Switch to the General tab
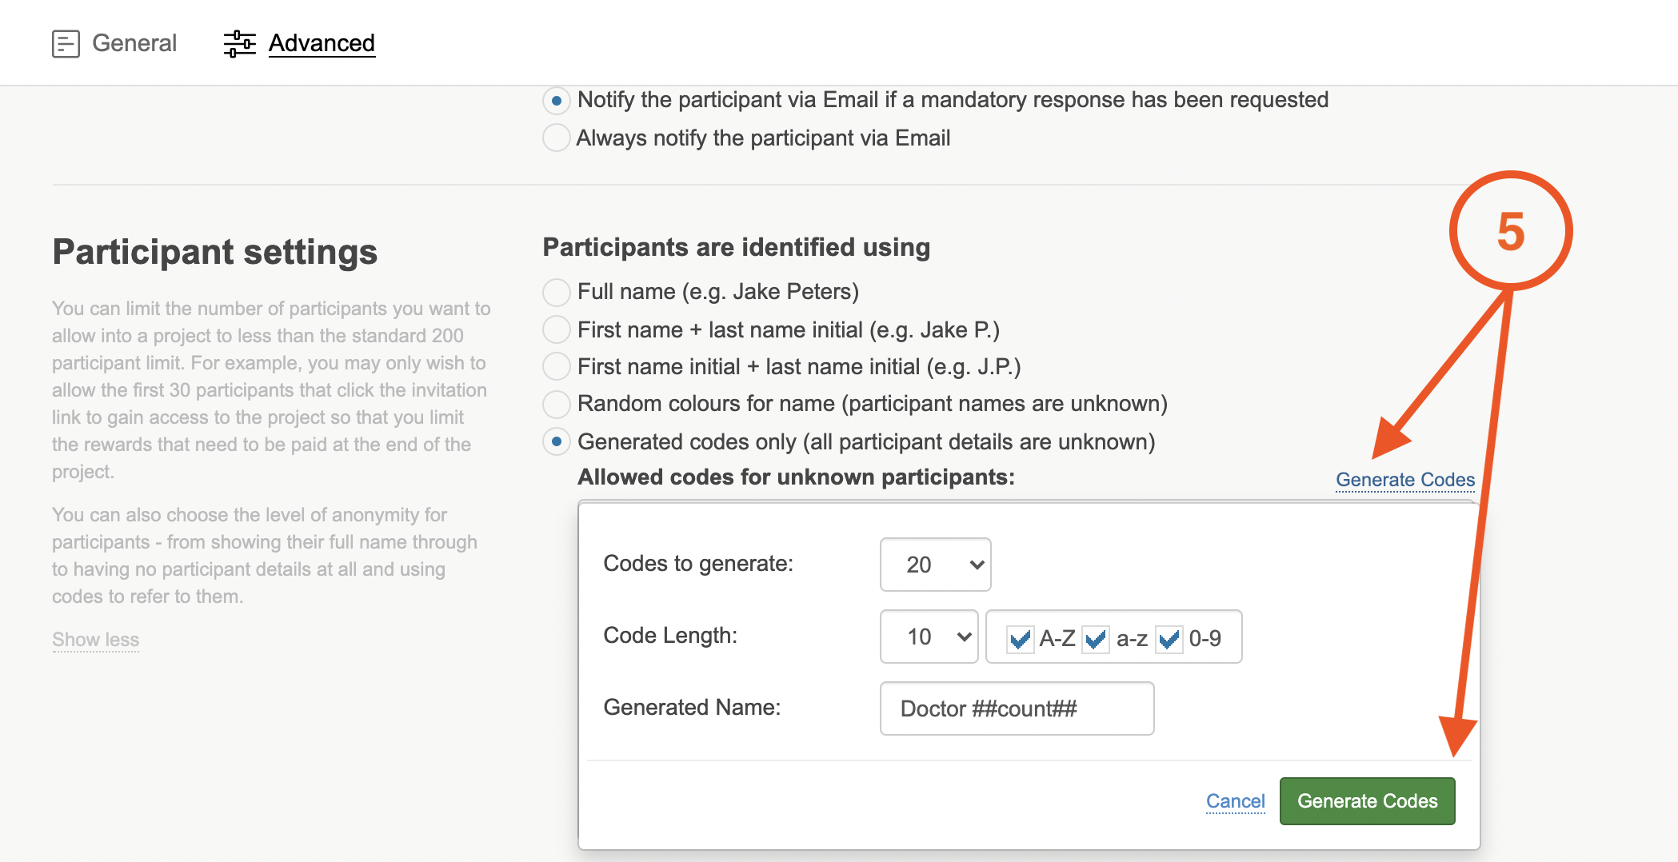The width and height of the screenshot is (1678, 862). click(134, 43)
